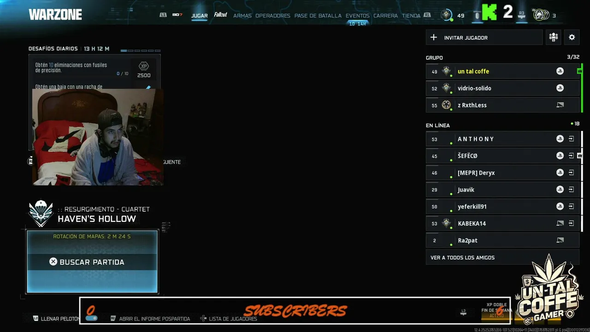Select online friend [MEPR] Deryx
Image resolution: width=590 pixels, height=332 pixels.
coord(502,173)
